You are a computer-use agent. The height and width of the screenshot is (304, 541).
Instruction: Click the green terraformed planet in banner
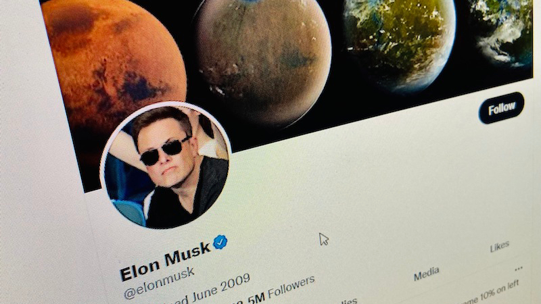point(400,41)
